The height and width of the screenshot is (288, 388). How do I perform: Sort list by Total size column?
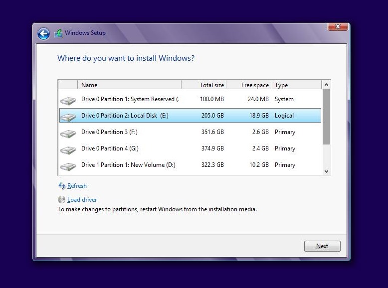click(203, 85)
